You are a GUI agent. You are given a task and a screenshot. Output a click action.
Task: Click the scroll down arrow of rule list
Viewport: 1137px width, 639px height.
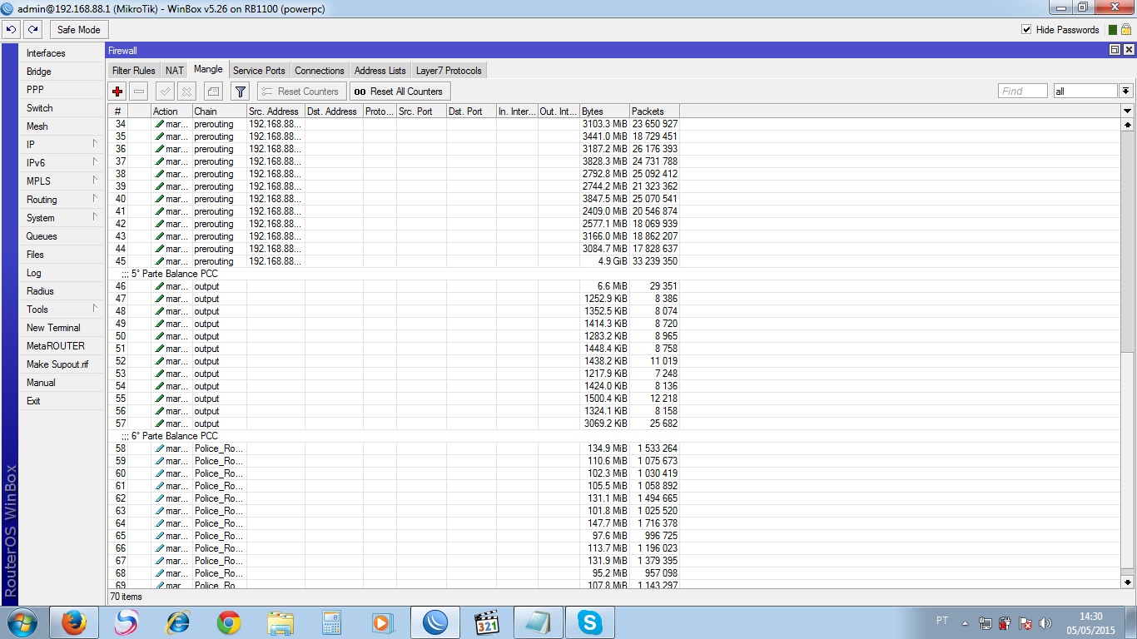click(x=1128, y=582)
